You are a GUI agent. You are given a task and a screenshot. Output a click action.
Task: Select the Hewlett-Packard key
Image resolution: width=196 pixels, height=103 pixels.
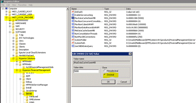point(26,56)
